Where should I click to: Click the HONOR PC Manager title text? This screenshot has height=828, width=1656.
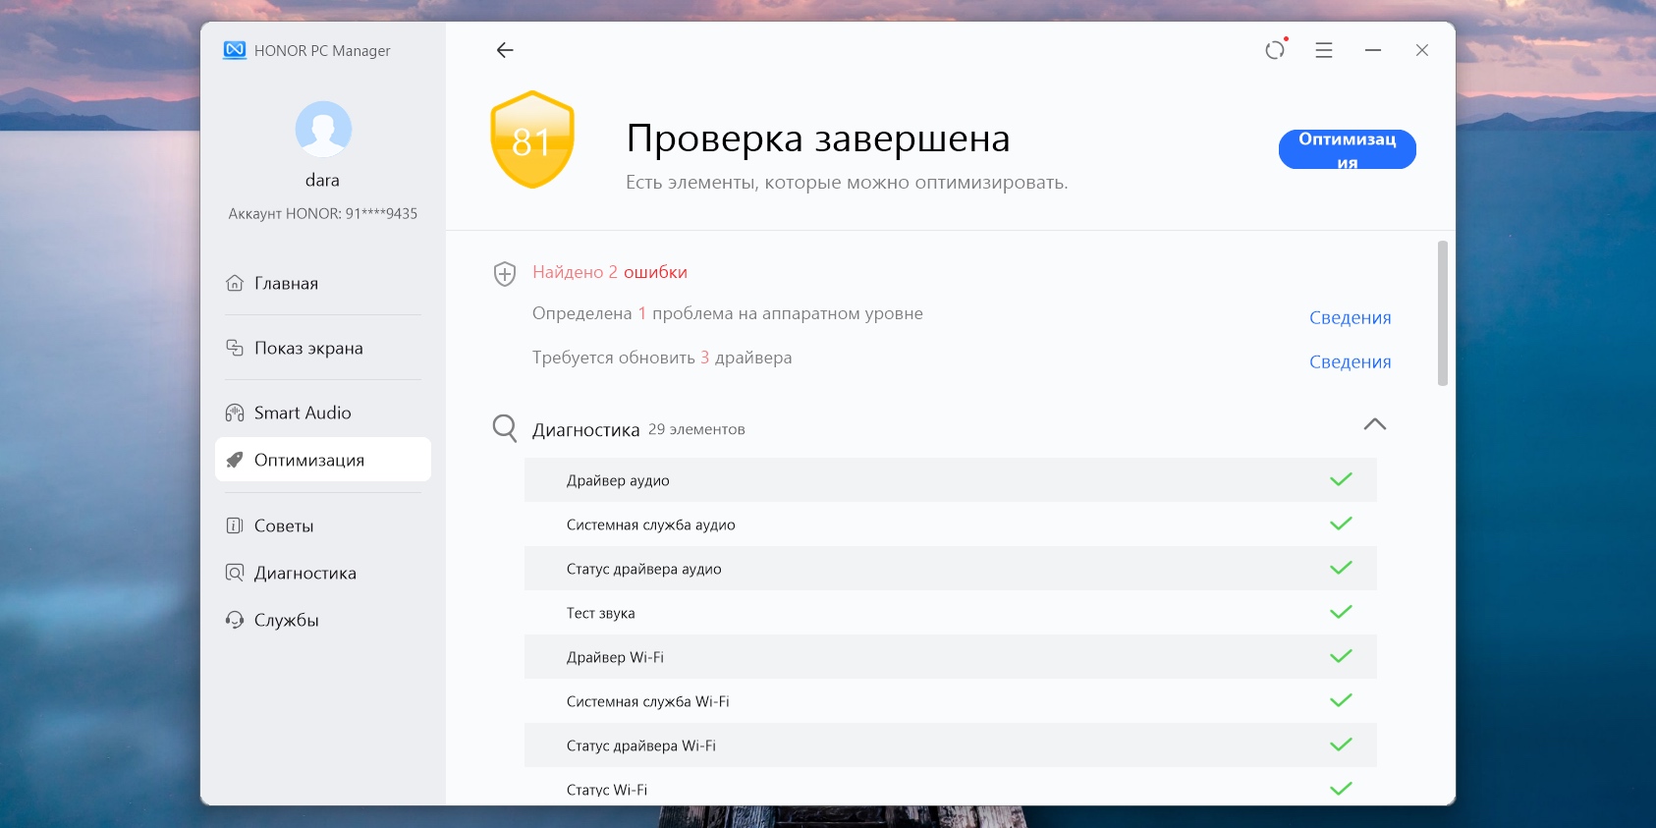point(322,51)
